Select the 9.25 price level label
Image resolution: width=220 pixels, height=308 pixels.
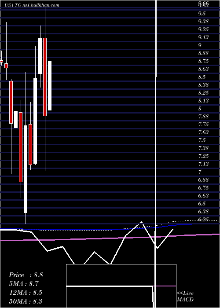click(203, 29)
